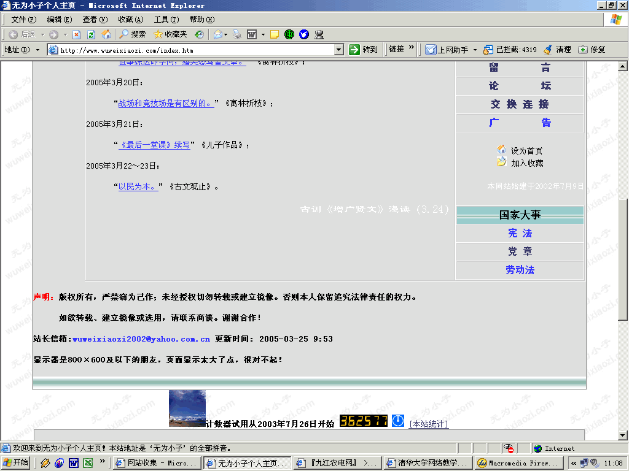Screen dimensions: 629x471
Task: Expand the address bar URL dropdown
Action: [339, 50]
